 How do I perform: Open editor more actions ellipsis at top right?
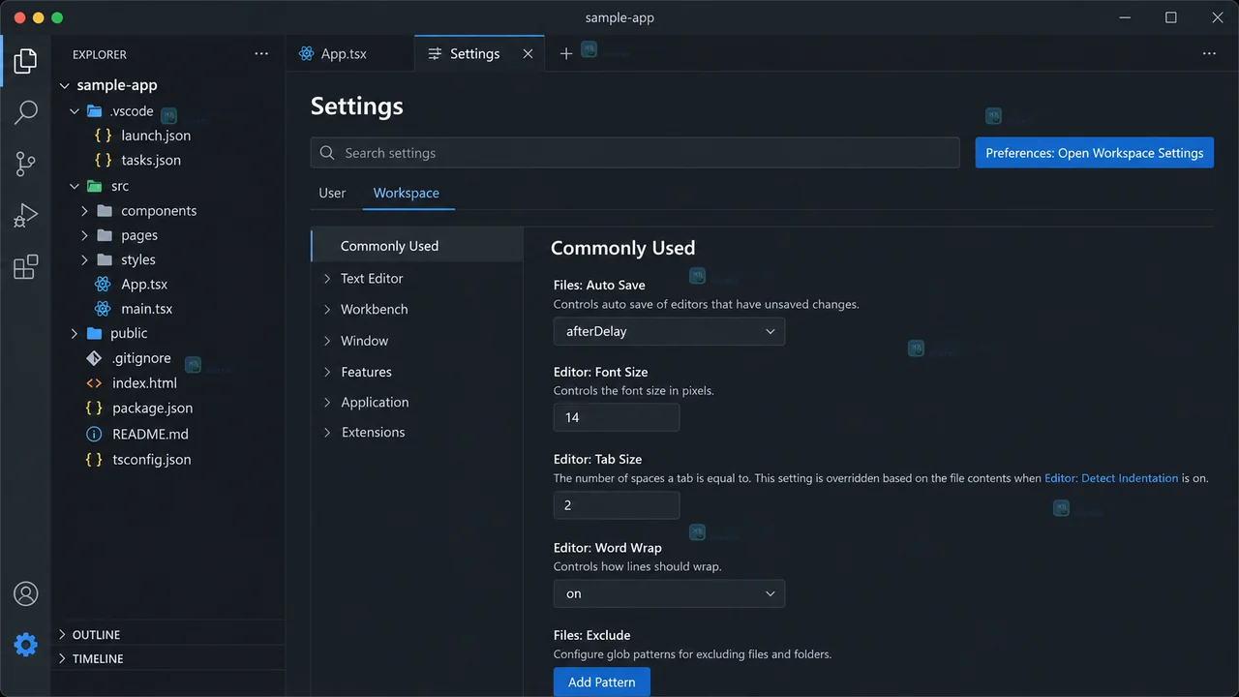(1209, 54)
